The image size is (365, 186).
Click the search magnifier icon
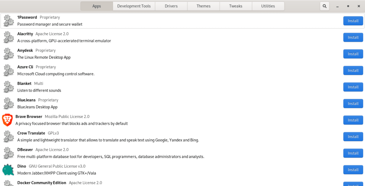pos(324,6)
